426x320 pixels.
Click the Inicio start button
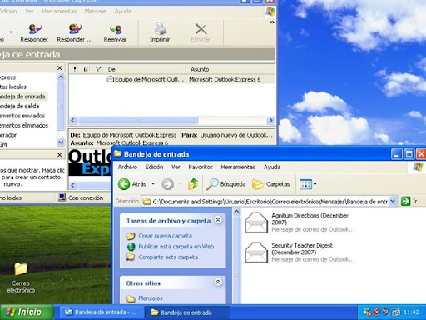[27, 312]
